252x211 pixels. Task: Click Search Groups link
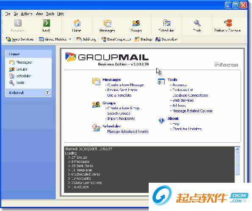(119, 114)
